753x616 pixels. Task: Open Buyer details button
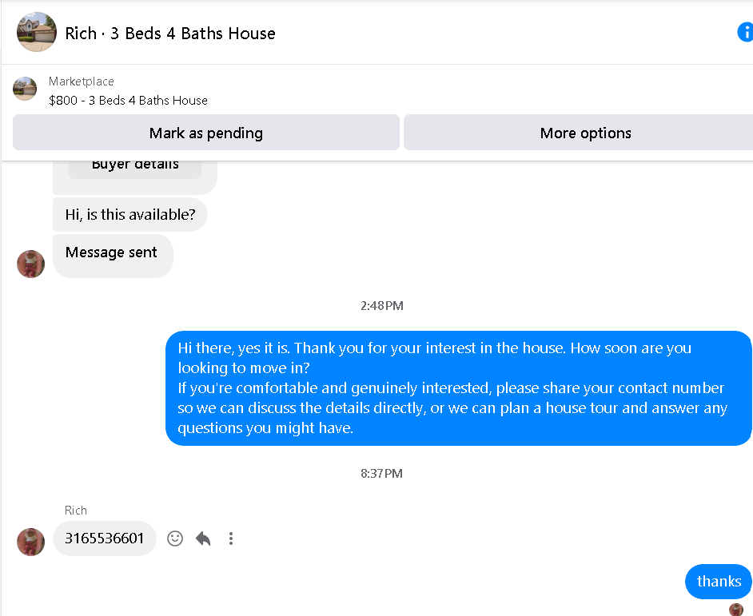click(x=135, y=167)
